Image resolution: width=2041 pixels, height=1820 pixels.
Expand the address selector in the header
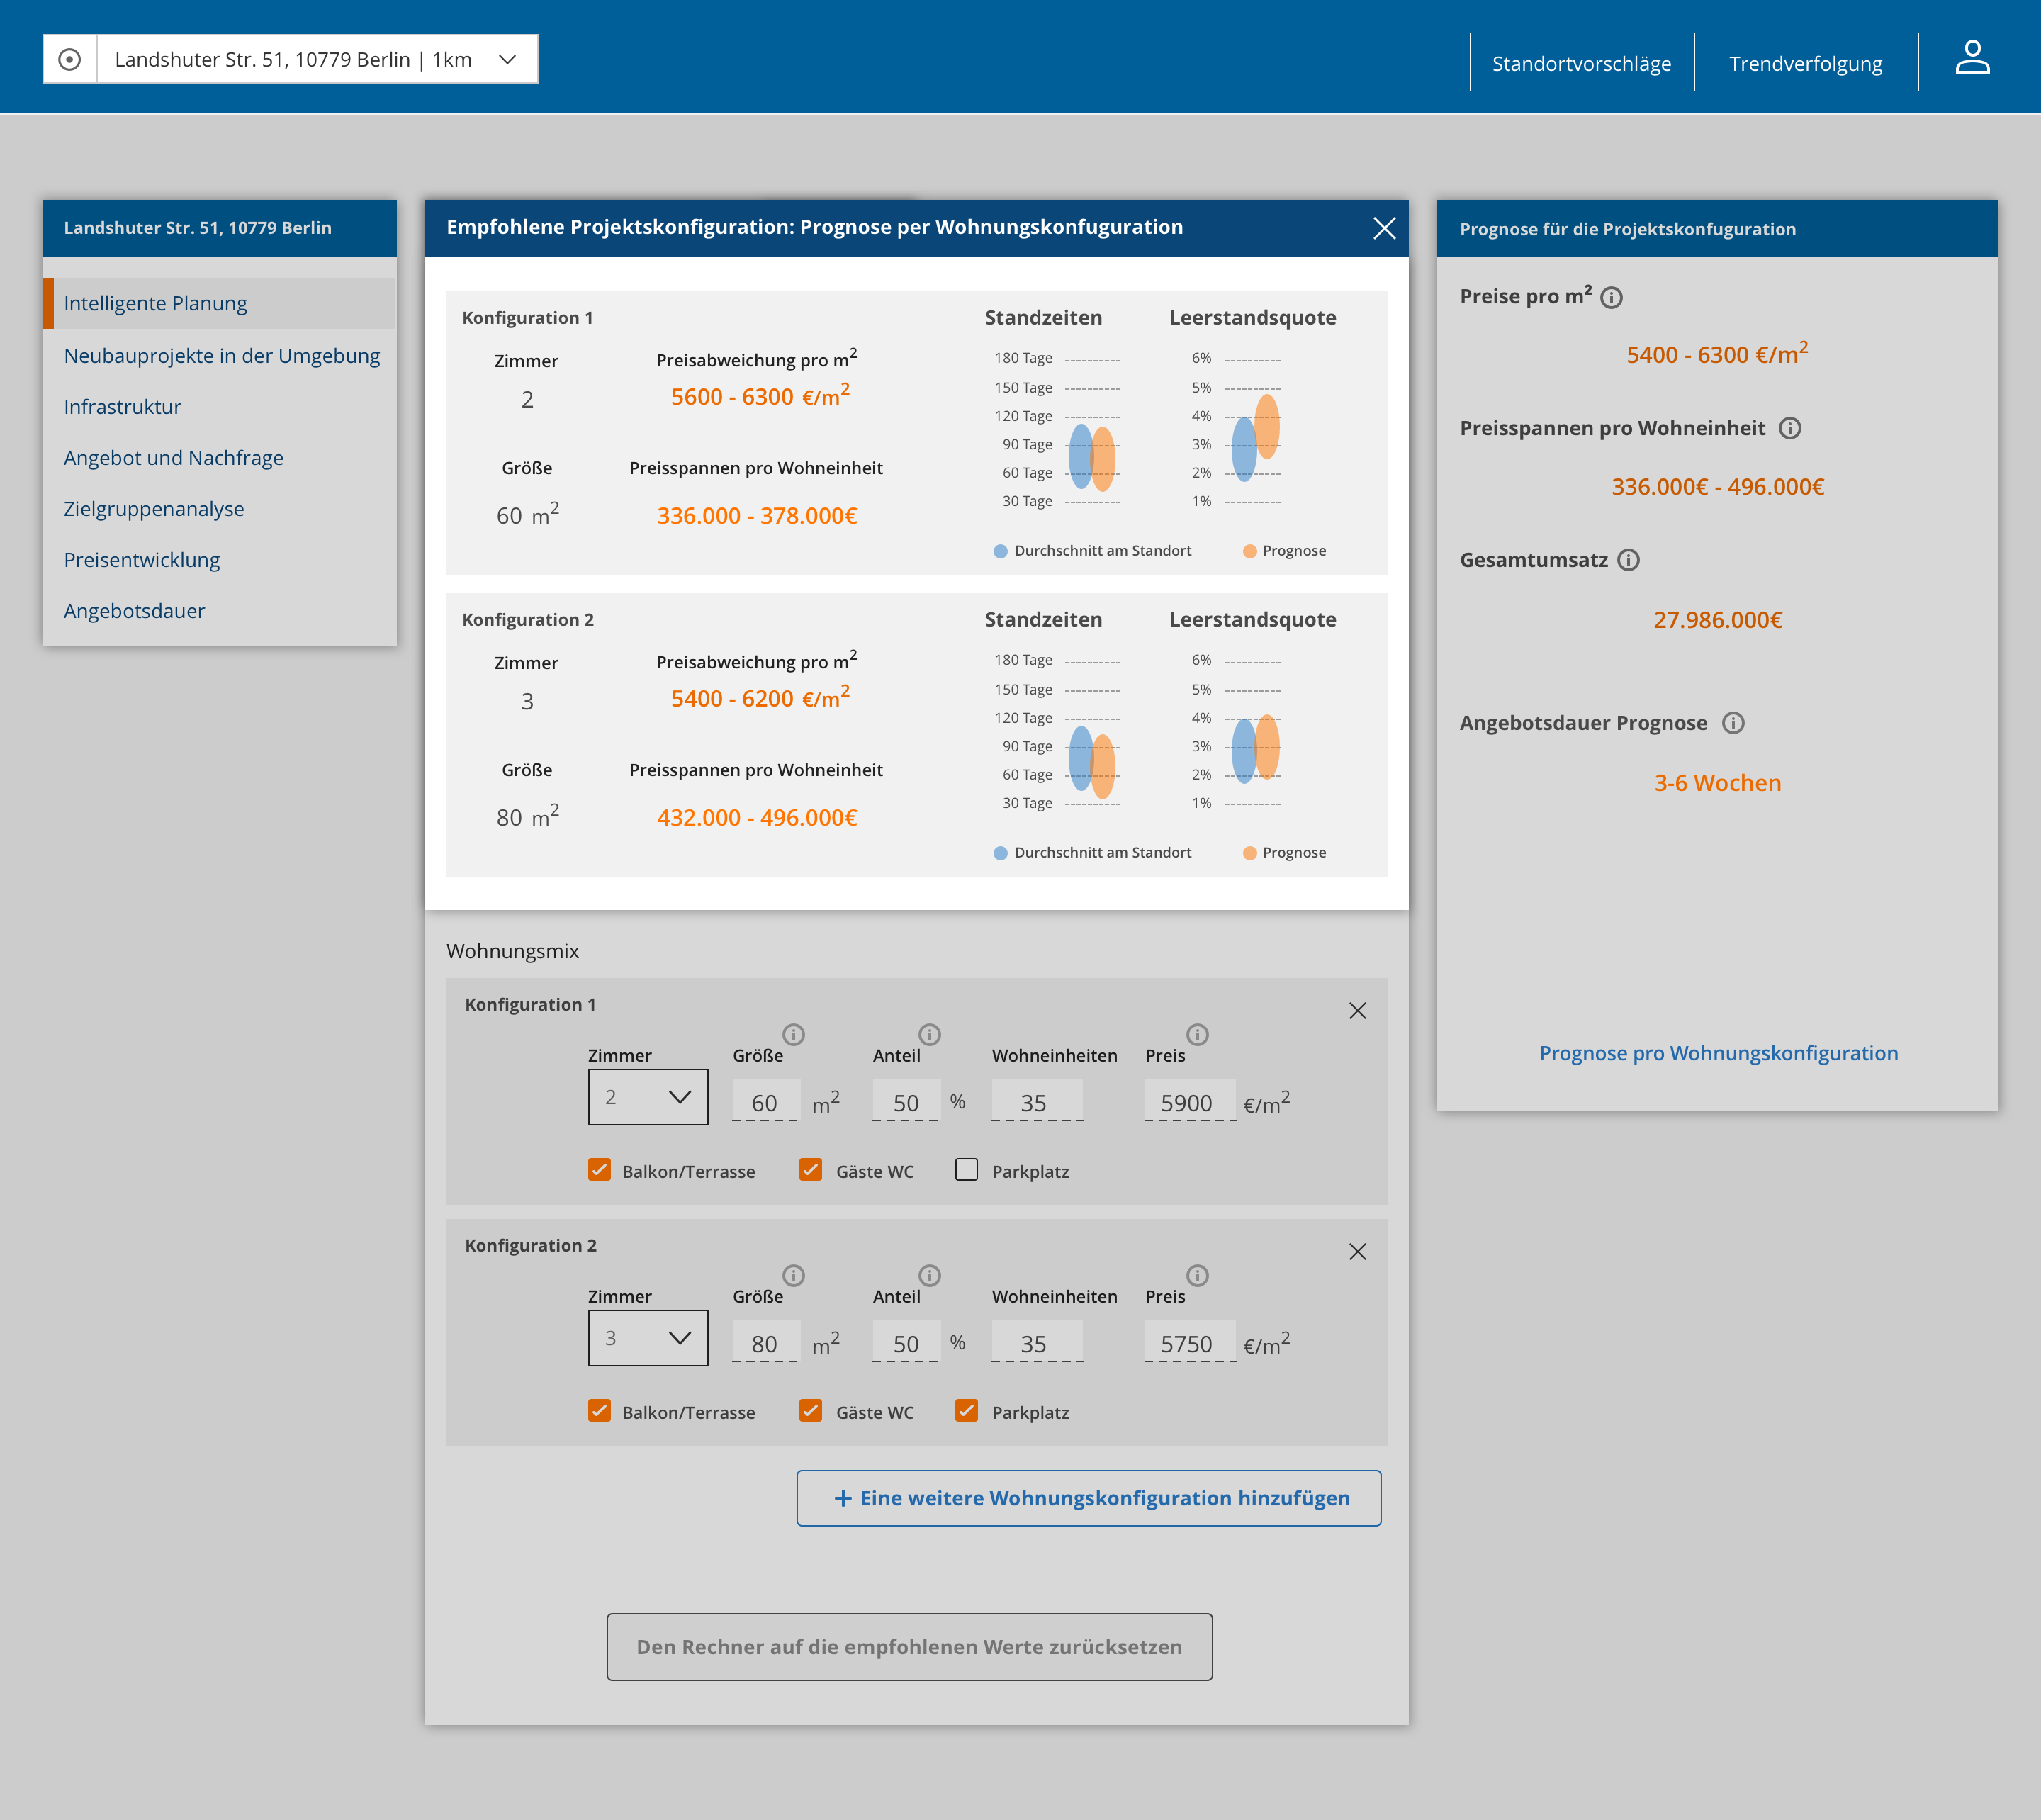(505, 59)
